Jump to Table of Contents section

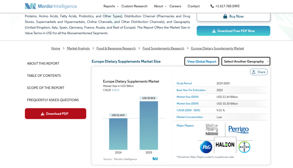click(44, 76)
